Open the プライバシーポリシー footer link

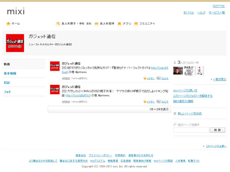point(100,155)
